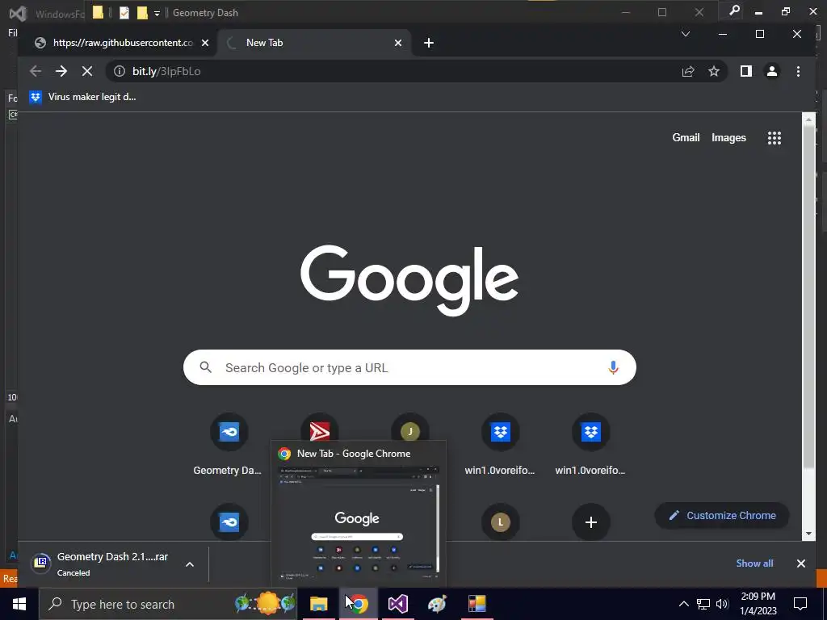Open the Images link

[728, 137]
